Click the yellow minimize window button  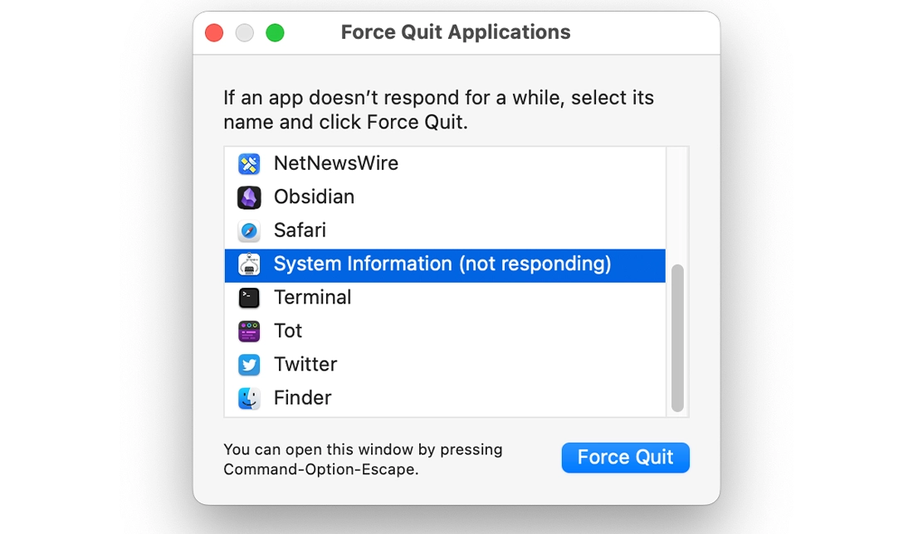pyautogui.click(x=244, y=32)
